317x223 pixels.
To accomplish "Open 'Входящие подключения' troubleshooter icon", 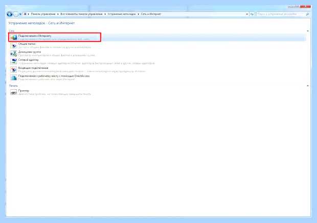I will click(14, 69).
